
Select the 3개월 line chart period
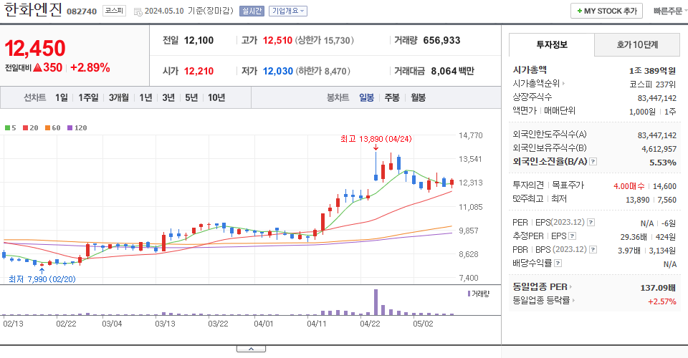pos(119,97)
